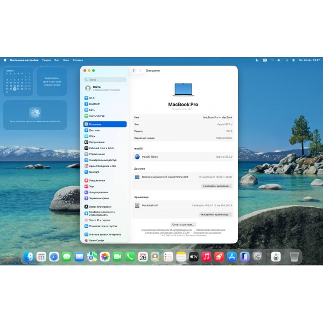Select Основные in the sidebar
This screenshot has width=323, height=323.
pyautogui.click(x=105, y=124)
